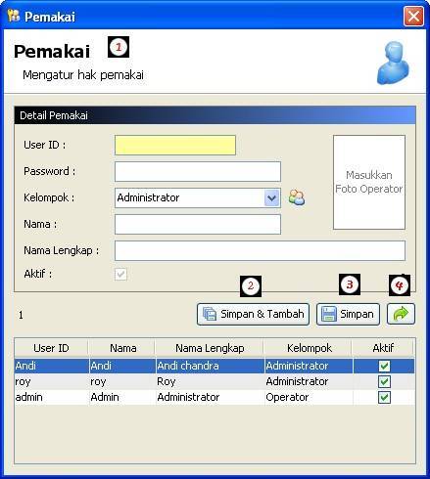Click the blue user avatar in header
Image resolution: width=430 pixels, height=479 pixels.
pos(394,63)
